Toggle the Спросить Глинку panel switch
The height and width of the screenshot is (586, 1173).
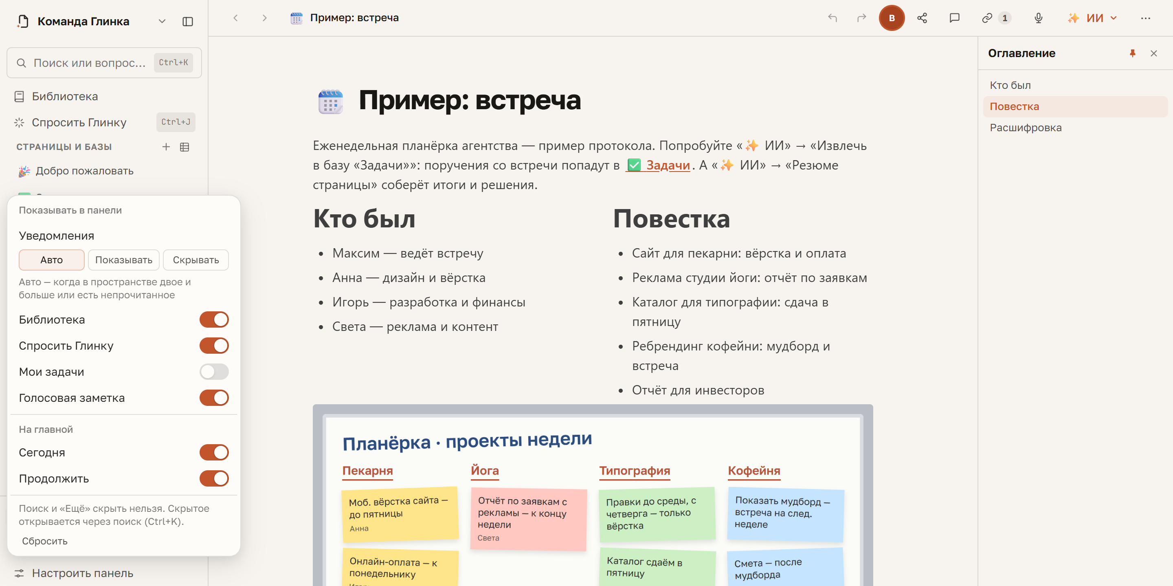point(214,346)
